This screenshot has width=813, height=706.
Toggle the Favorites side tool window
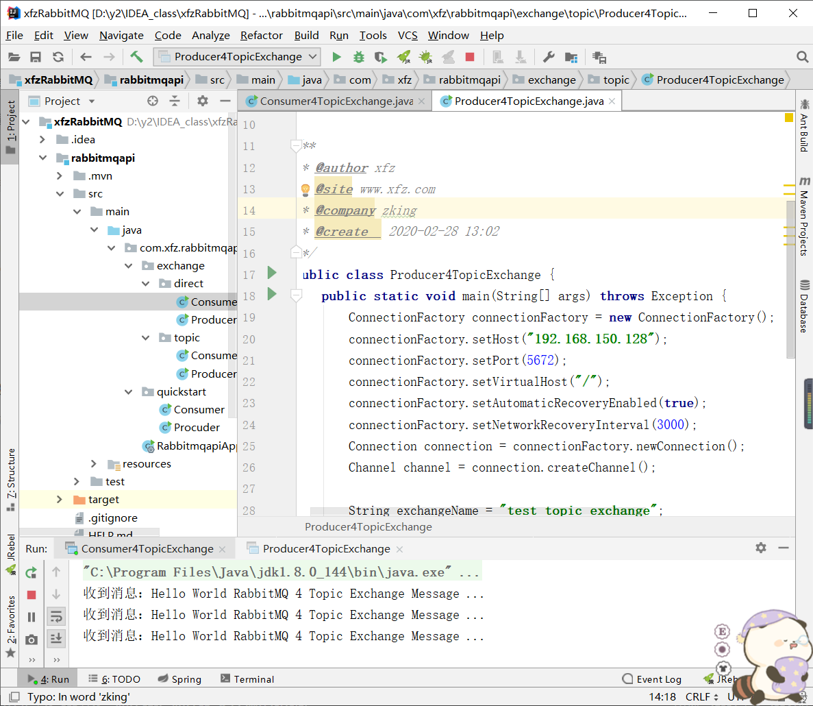pos(11,626)
